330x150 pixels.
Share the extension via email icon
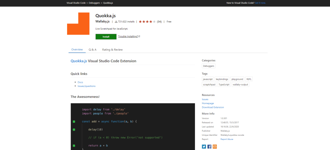point(214,147)
